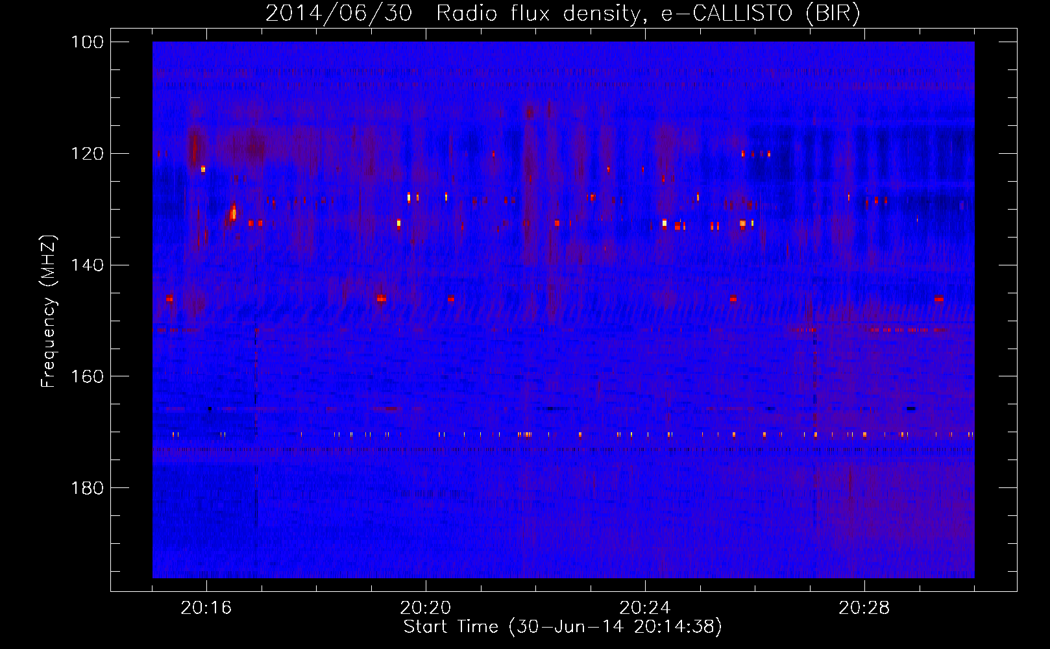
Task: Click the 160 frequency tick label
Action: [88, 376]
